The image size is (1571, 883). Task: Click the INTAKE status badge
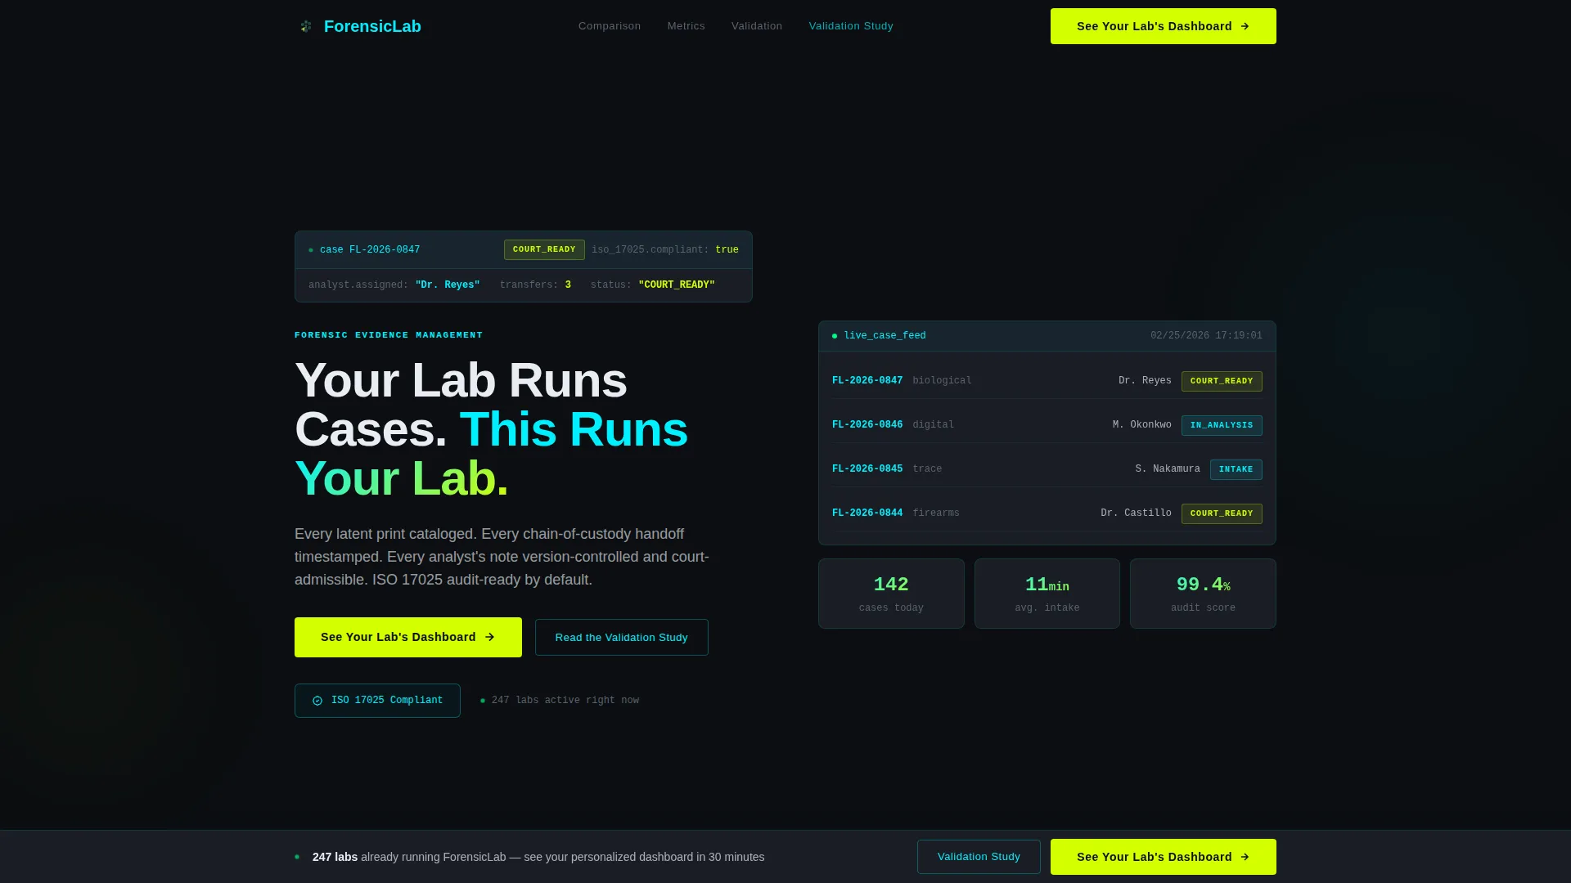(1236, 469)
